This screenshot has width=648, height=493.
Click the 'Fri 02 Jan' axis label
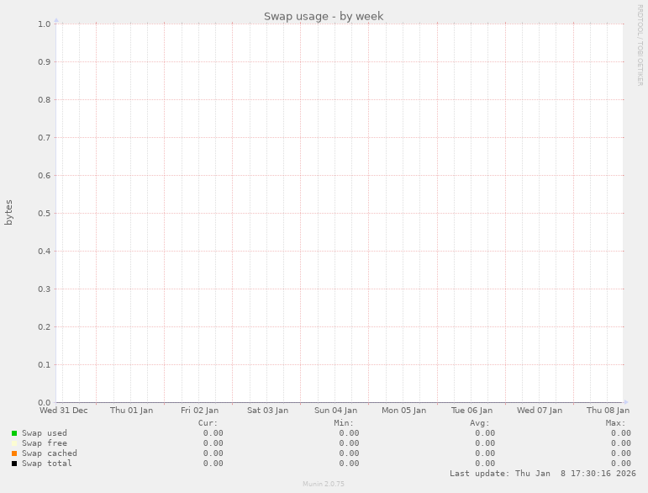pyautogui.click(x=199, y=411)
